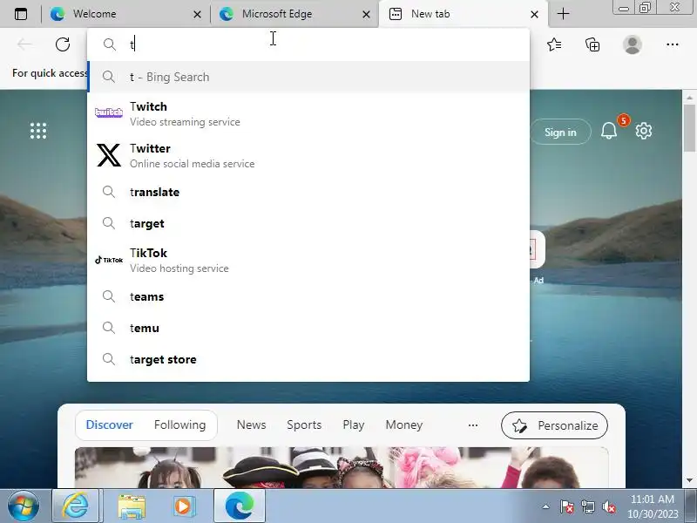Select the New tab tab
The image size is (697, 523).
(x=463, y=14)
